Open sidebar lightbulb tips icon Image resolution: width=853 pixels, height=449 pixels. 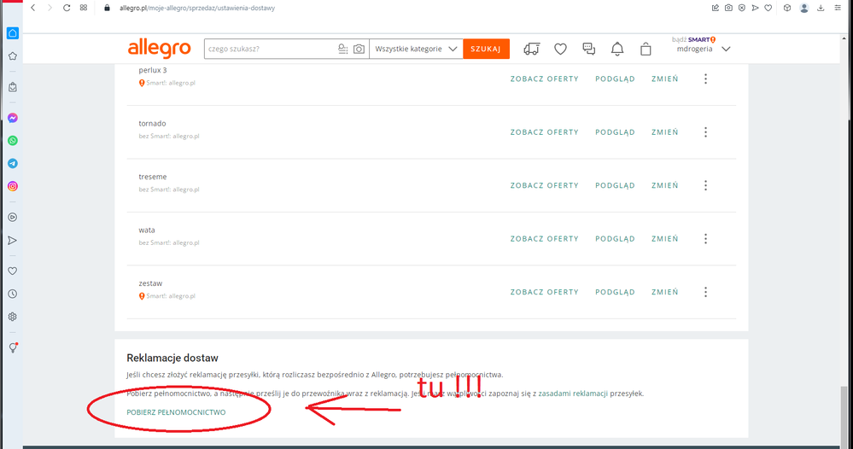point(13,348)
